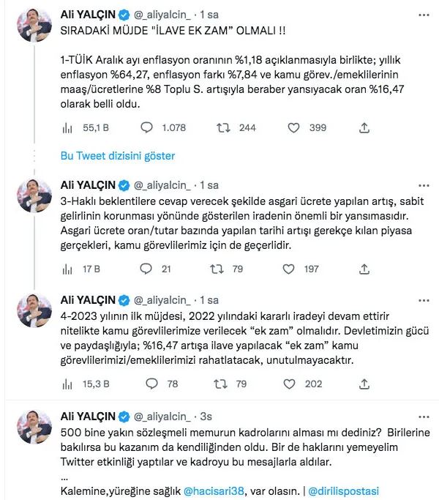
Task: Share the first tweet
Action: (364, 128)
